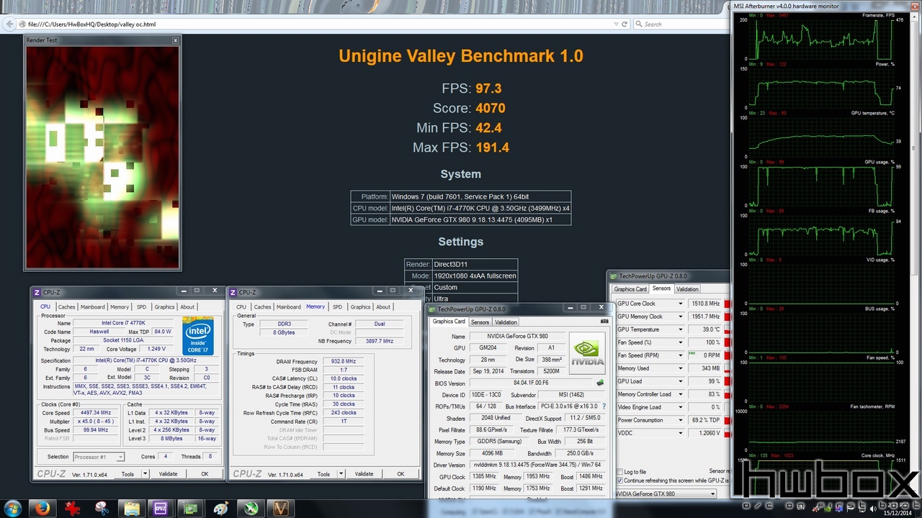The height and width of the screenshot is (518, 922).
Task: Click Tools button in left CPU-Z
Action: click(127, 474)
